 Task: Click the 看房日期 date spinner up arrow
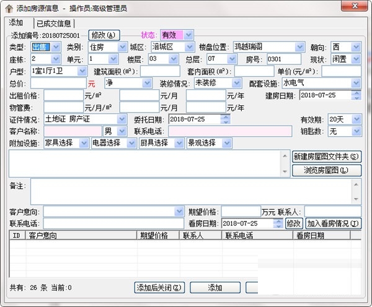click(x=278, y=221)
